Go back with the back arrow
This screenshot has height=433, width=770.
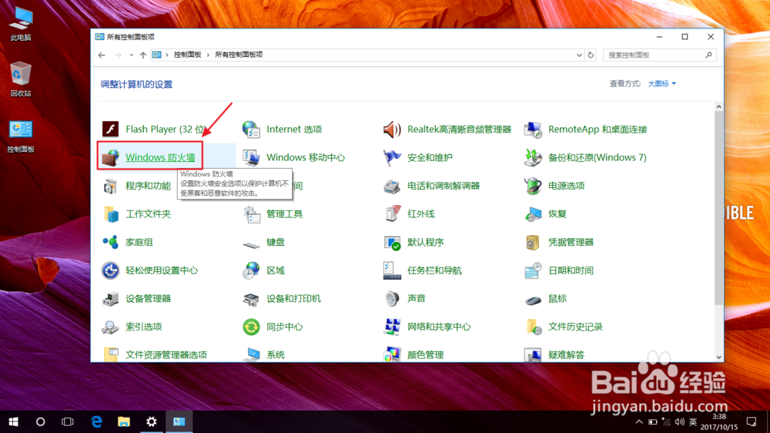pos(102,55)
